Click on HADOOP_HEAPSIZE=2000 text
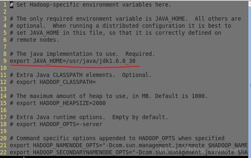Image resolution: width=251 pixels, height=158 pixels. click(x=73, y=103)
